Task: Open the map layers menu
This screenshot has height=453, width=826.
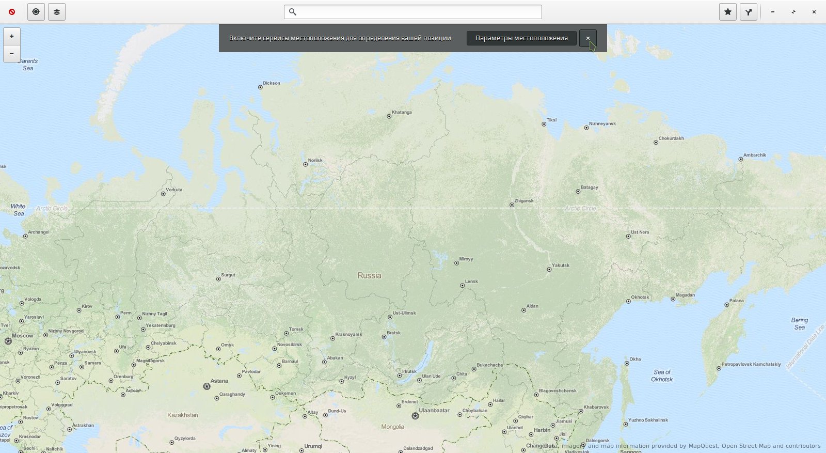Action: pyautogui.click(x=57, y=12)
